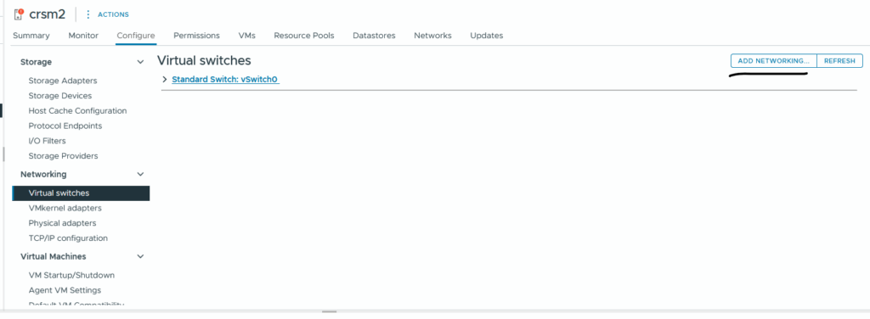The image size is (870, 319).
Task: Click the Networking section header
Action: [x=43, y=175]
